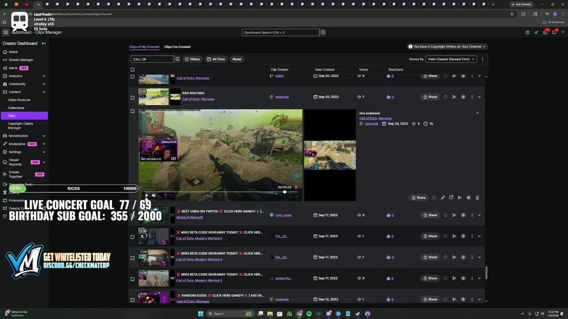Toggle select-all clips checkbox in the header

coord(132,70)
